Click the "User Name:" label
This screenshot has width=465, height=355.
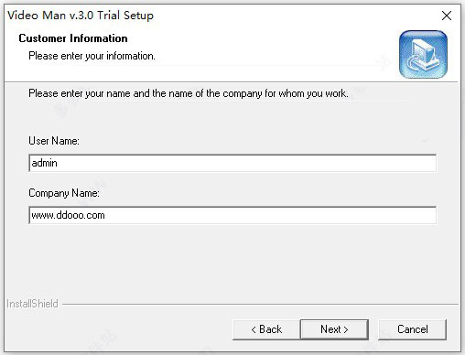tap(54, 141)
